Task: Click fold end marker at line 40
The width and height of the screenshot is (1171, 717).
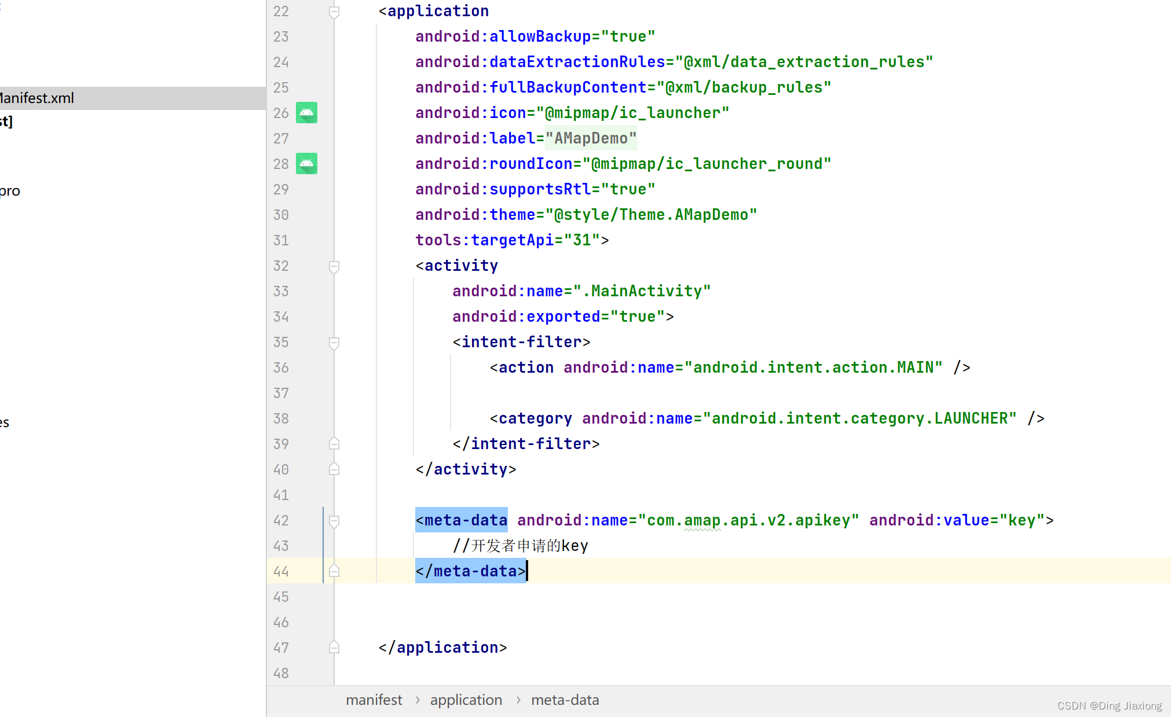Action: [x=334, y=469]
